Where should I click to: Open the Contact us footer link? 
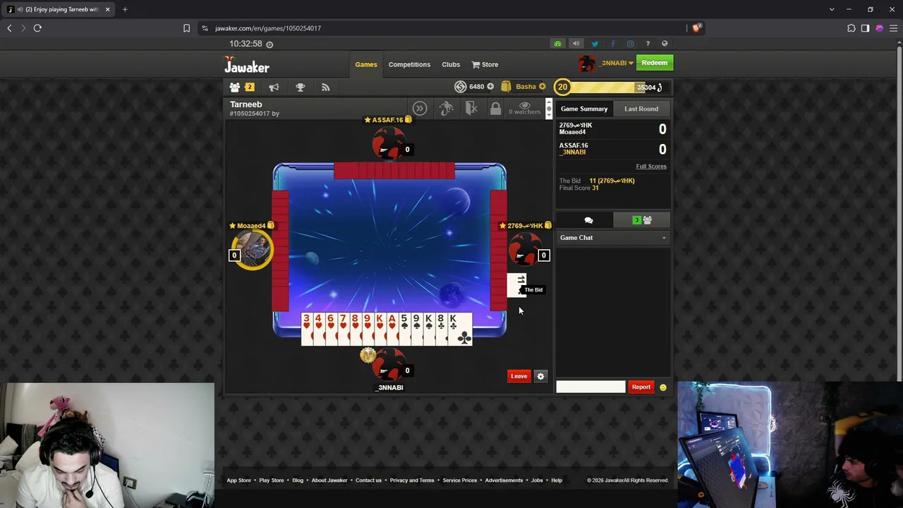(368, 480)
